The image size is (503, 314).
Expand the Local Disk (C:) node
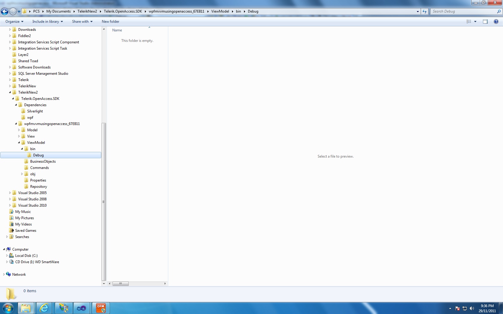tap(7, 256)
